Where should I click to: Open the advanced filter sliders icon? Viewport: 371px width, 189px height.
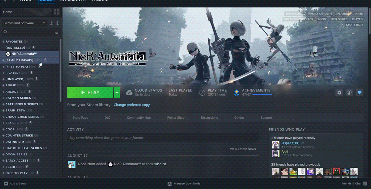(x=57, y=32)
